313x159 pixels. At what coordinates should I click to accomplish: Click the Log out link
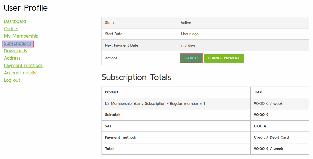(x=12, y=80)
